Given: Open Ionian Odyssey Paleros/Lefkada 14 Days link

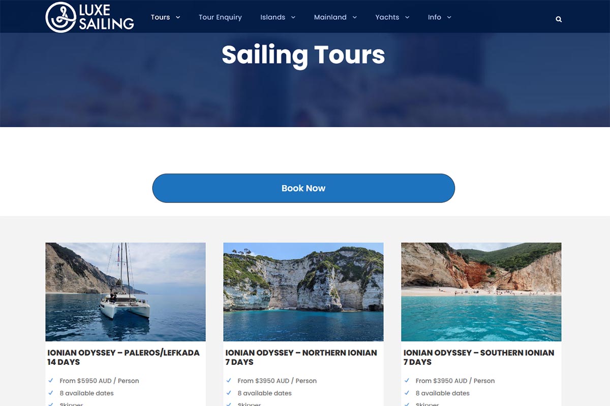Looking at the screenshot, I should (124, 357).
